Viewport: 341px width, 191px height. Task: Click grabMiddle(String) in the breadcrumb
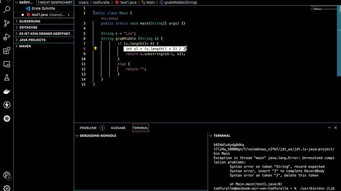click(181, 2)
